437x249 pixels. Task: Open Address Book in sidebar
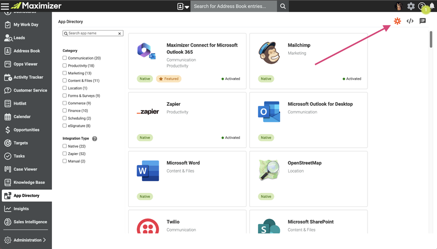coord(26,51)
